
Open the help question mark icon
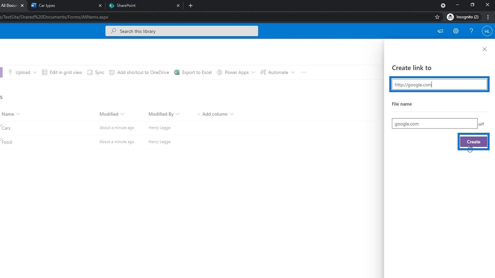click(x=471, y=31)
